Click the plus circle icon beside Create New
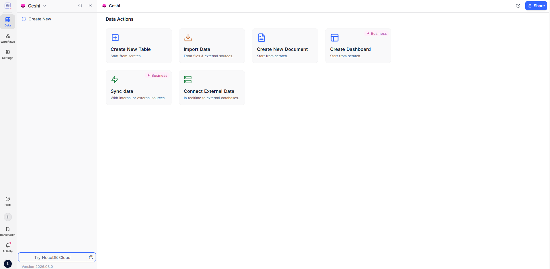This screenshot has width=550, height=269. coord(24,19)
